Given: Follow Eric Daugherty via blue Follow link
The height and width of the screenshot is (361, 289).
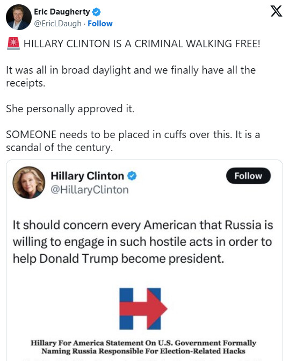Looking at the screenshot, I should (x=100, y=24).
